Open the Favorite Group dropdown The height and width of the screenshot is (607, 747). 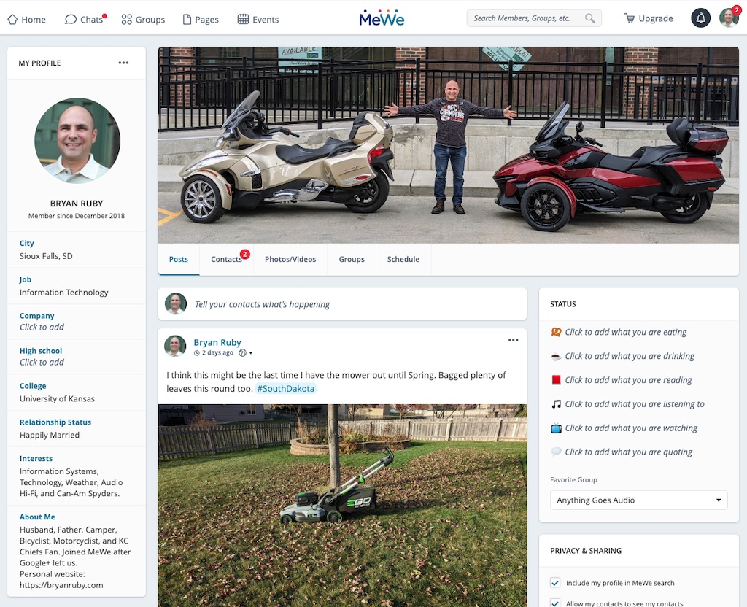[x=638, y=500]
